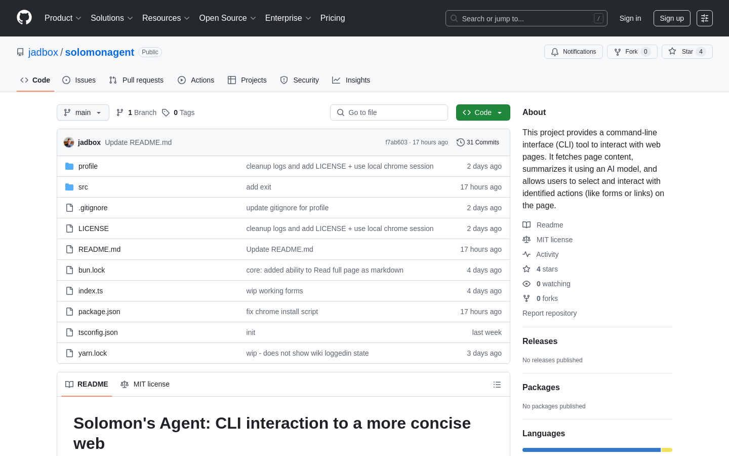Open the yarn.lock file
Screen dimensions: 729x456
coord(93,353)
